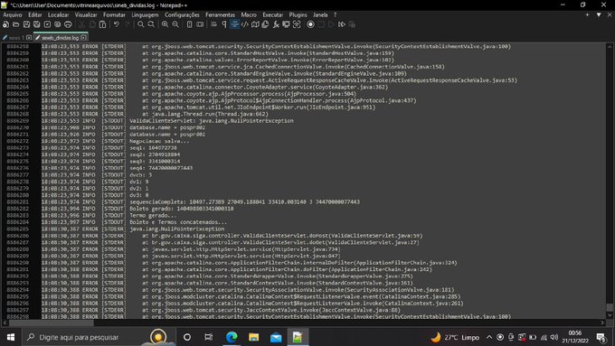The width and height of the screenshot is (615, 346).
Task: Click the horizontal scrollbar thumb
Action: tap(51, 323)
